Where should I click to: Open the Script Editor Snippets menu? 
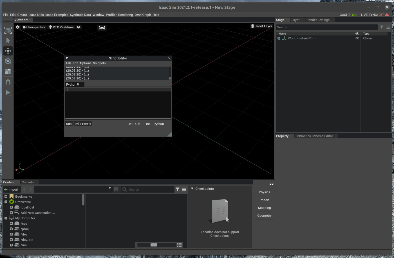click(99, 63)
